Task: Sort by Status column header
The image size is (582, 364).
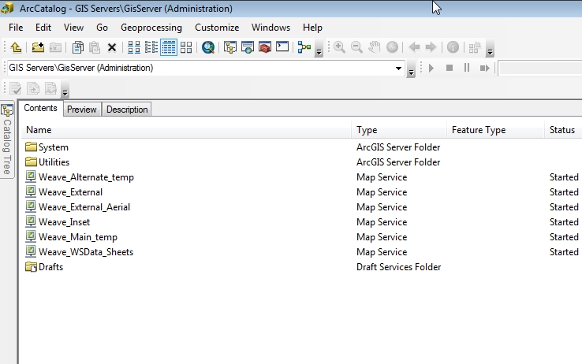Action: (x=562, y=130)
